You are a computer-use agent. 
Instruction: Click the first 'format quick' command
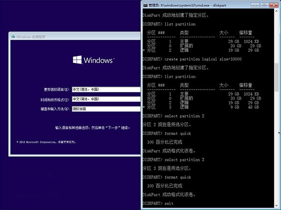(177, 133)
